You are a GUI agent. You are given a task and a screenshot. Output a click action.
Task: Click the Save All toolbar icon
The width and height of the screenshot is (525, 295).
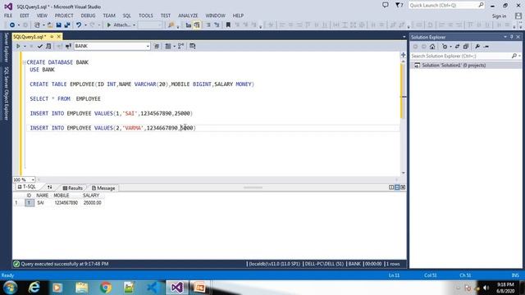tap(67, 25)
